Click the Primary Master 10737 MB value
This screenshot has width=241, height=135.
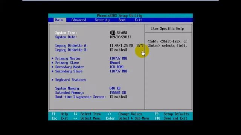(x=119, y=58)
